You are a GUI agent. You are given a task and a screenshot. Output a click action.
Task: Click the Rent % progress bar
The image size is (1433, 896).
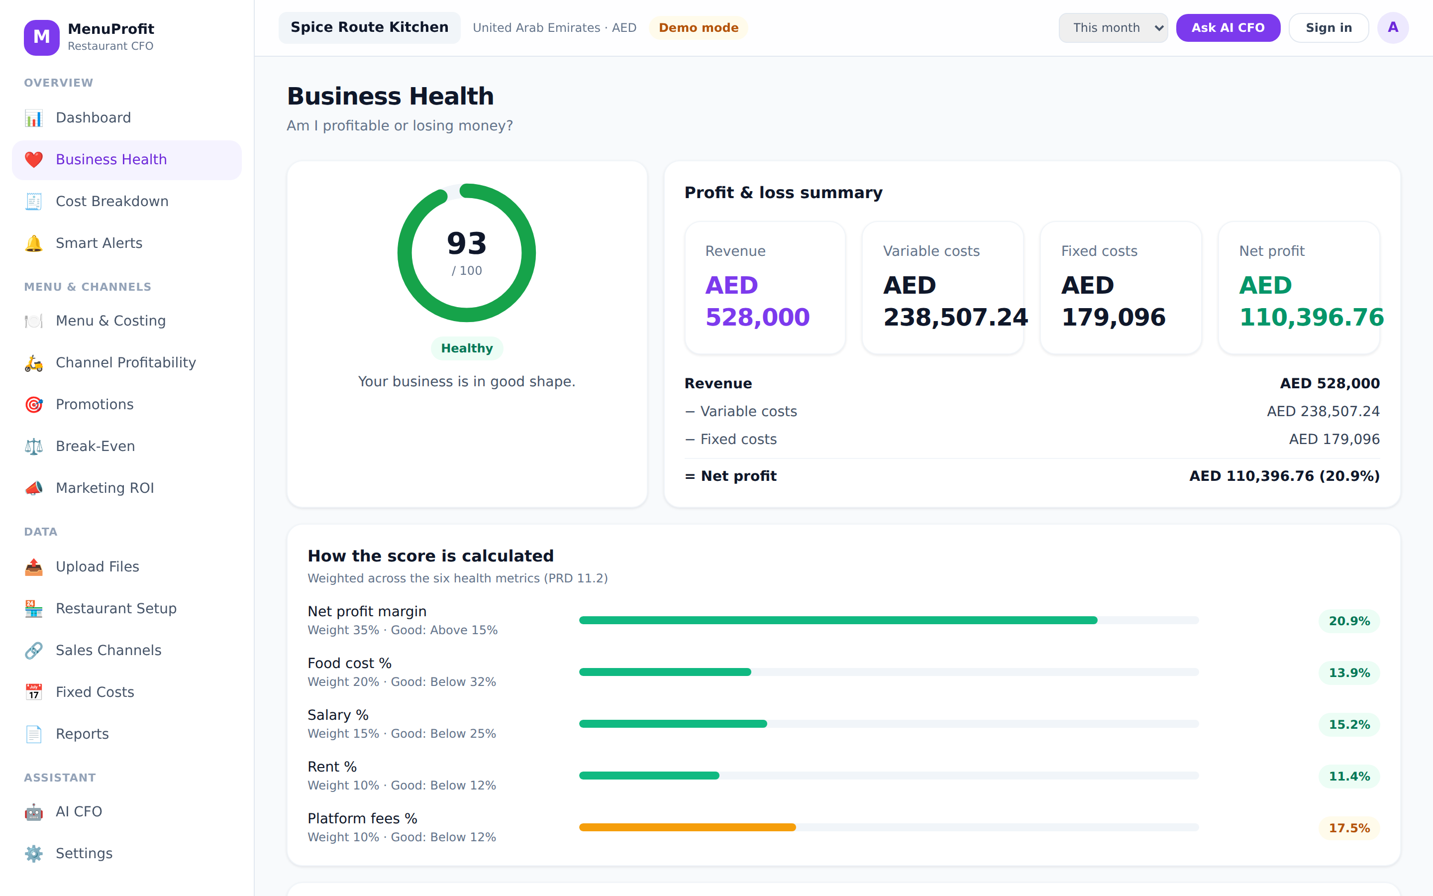point(889,776)
